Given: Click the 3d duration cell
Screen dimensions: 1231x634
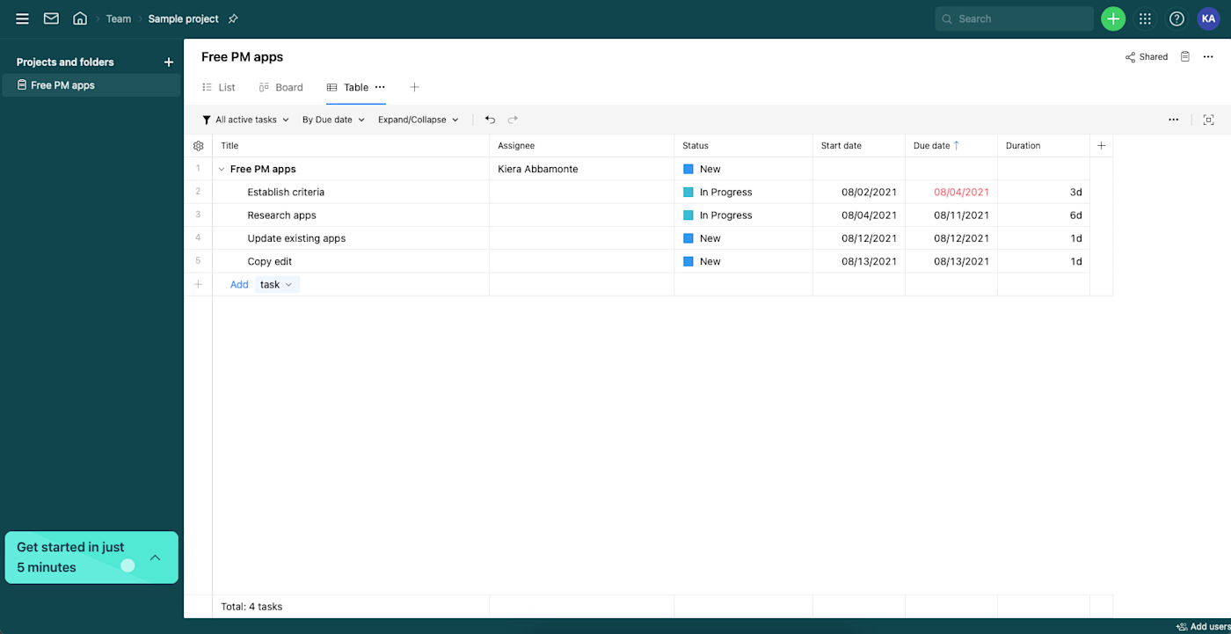Looking at the screenshot, I should pos(1044,192).
